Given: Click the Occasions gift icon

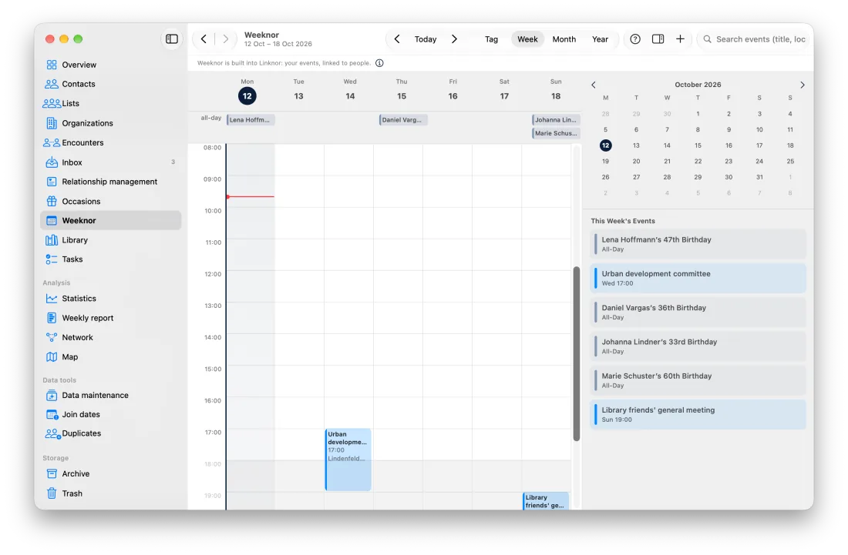Looking at the screenshot, I should click(x=52, y=202).
